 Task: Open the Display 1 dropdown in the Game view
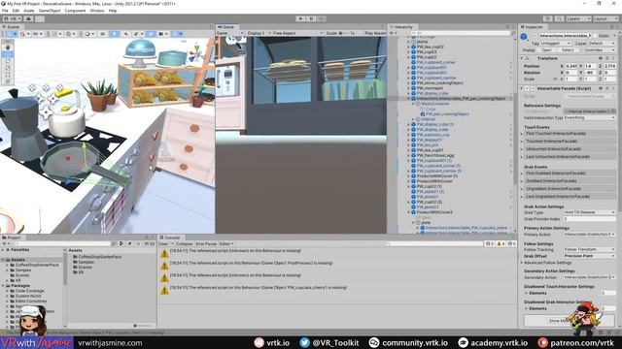[259, 33]
